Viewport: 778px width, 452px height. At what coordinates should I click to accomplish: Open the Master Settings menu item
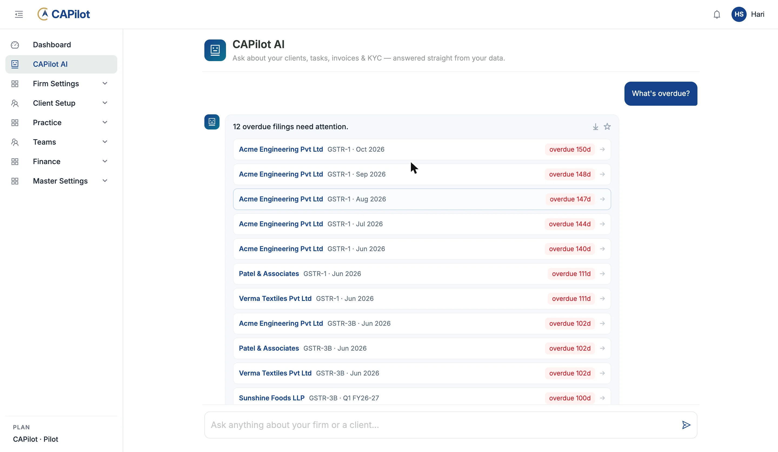[61, 181]
